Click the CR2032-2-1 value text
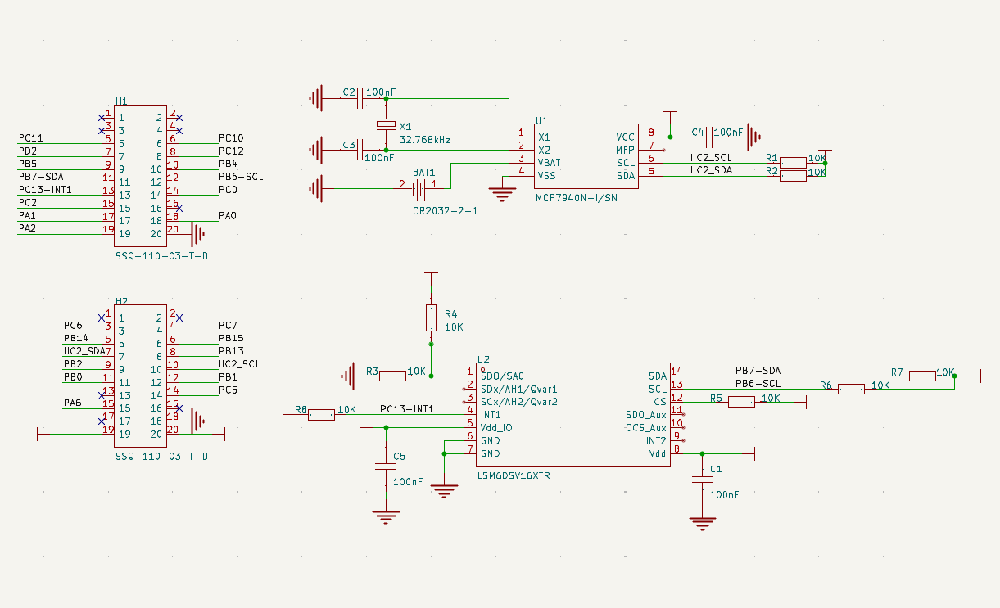This screenshot has width=1000, height=608. [x=446, y=211]
